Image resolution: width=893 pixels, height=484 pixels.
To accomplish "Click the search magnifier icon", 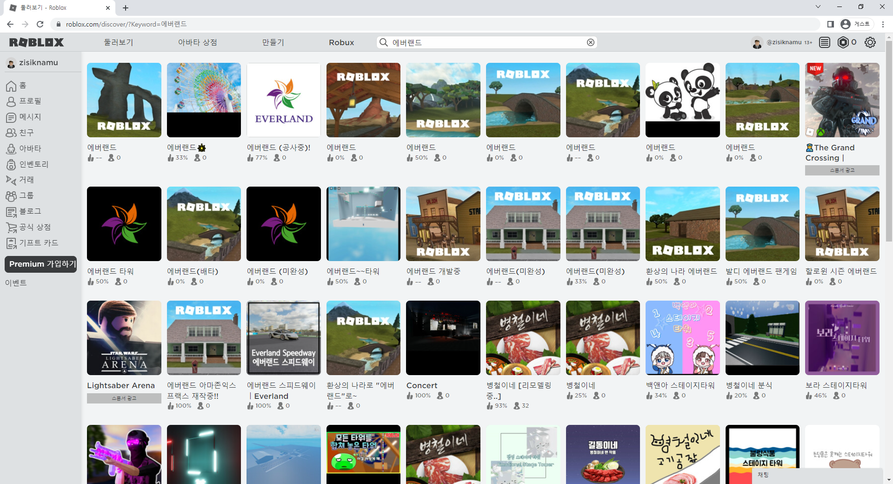I will click(384, 42).
